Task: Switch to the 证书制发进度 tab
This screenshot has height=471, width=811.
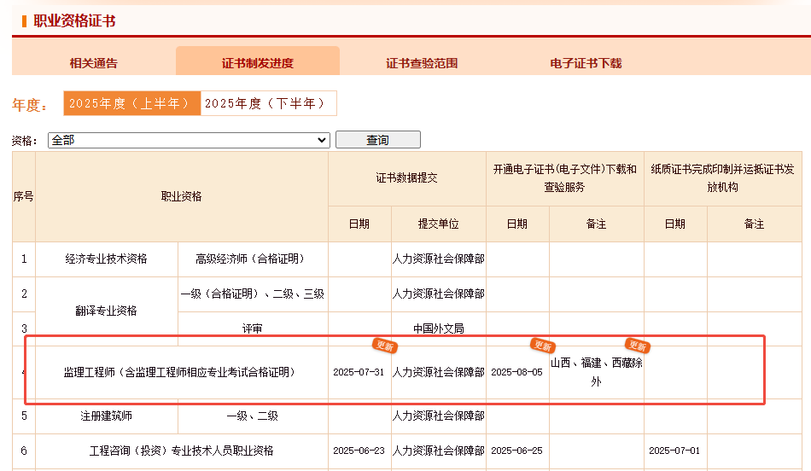Action: tap(257, 63)
